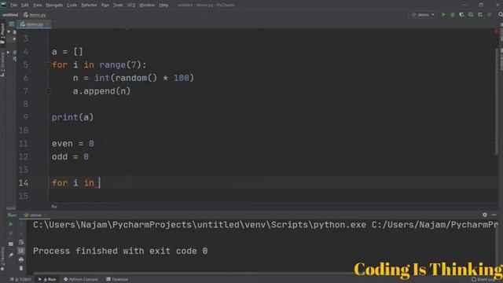This screenshot has width=503, height=283.
Task: Click the error indicator at editor top right
Action: [x=496, y=31]
